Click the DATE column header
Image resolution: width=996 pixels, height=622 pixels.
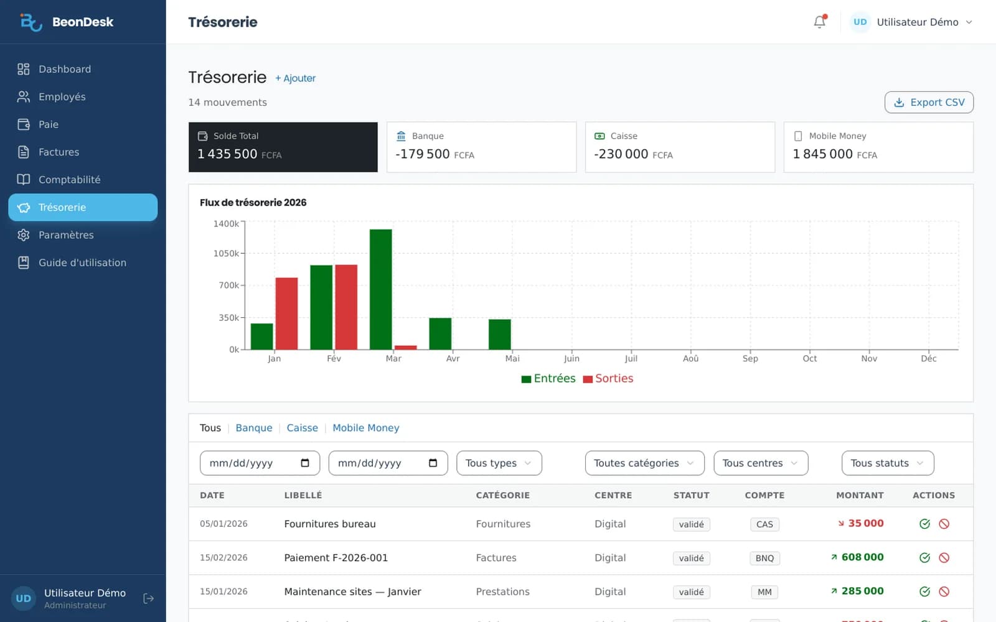coord(212,496)
